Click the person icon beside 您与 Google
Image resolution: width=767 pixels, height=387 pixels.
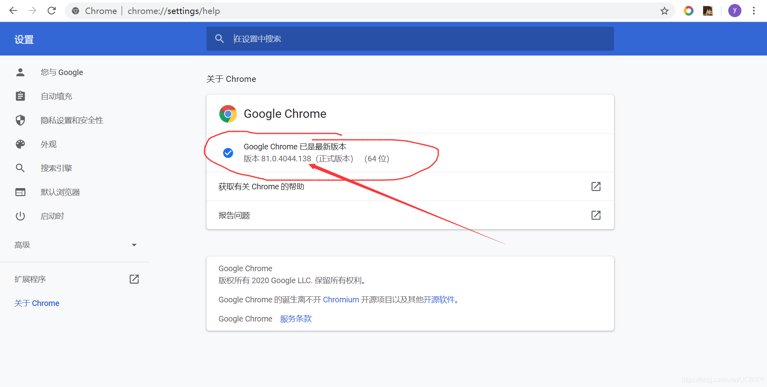(20, 72)
